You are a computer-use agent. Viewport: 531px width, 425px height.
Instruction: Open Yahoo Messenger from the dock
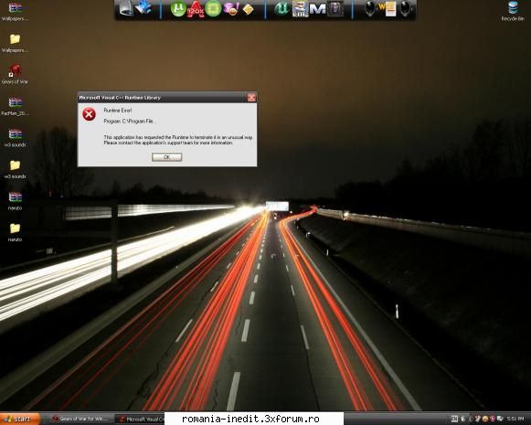(x=231, y=9)
